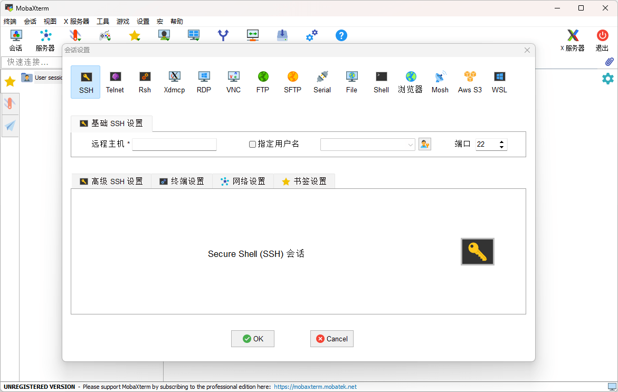The width and height of the screenshot is (618, 392).
Task: Open the sidebar tools knife tab
Action: pyautogui.click(x=10, y=103)
